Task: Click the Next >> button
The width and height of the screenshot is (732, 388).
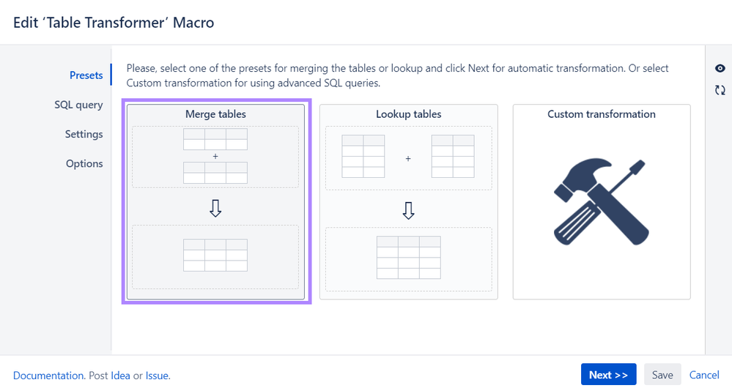Action: pos(608,375)
